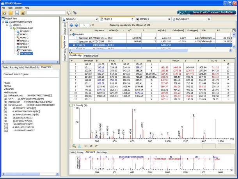Open the File menu
Screen dimensions: 238x179
(x=4, y=8)
